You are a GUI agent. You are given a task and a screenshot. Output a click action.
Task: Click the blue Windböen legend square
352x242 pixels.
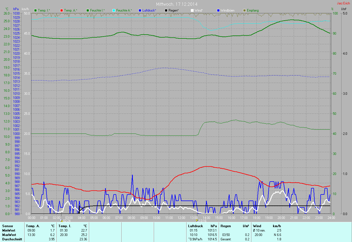coord(218,10)
